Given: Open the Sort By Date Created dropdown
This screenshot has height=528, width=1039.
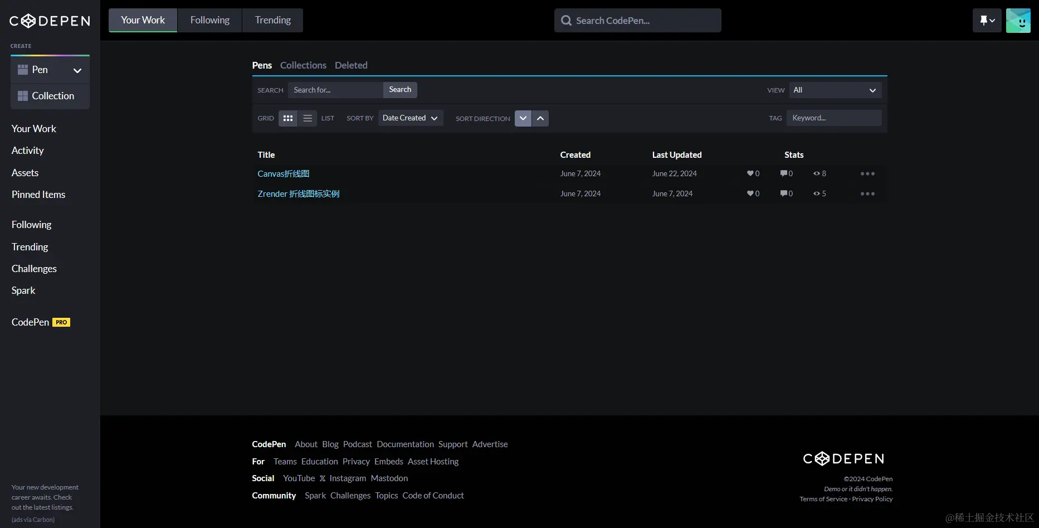Looking at the screenshot, I should click(411, 118).
